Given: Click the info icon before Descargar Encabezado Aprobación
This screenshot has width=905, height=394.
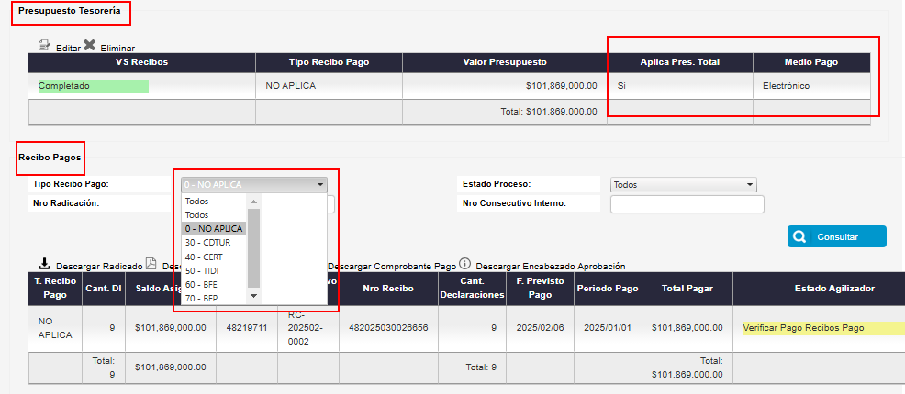Looking at the screenshot, I should (464, 265).
